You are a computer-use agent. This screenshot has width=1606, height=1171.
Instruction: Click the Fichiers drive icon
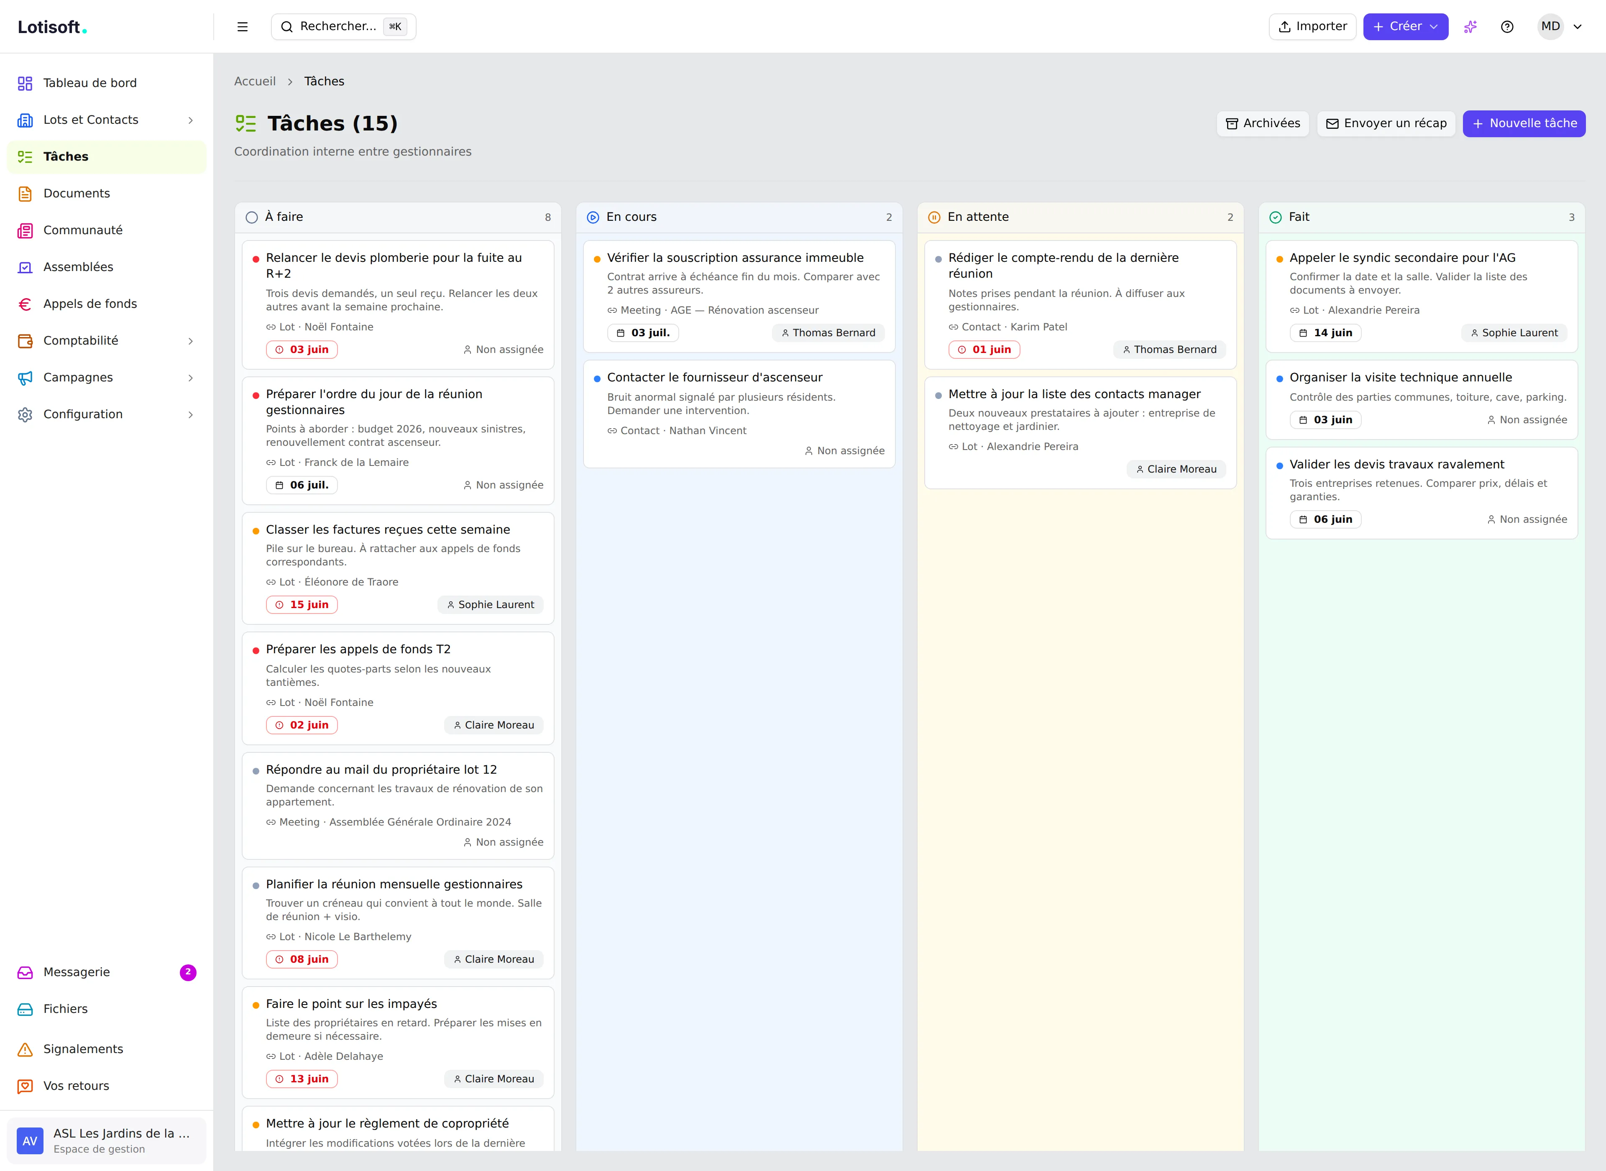(x=25, y=1010)
